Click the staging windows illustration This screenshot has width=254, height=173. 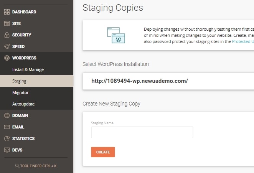pyautogui.click(x=116, y=35)
